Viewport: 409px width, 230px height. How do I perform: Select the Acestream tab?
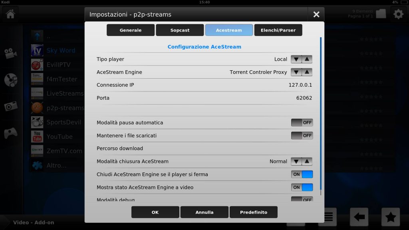click(229, 30)
